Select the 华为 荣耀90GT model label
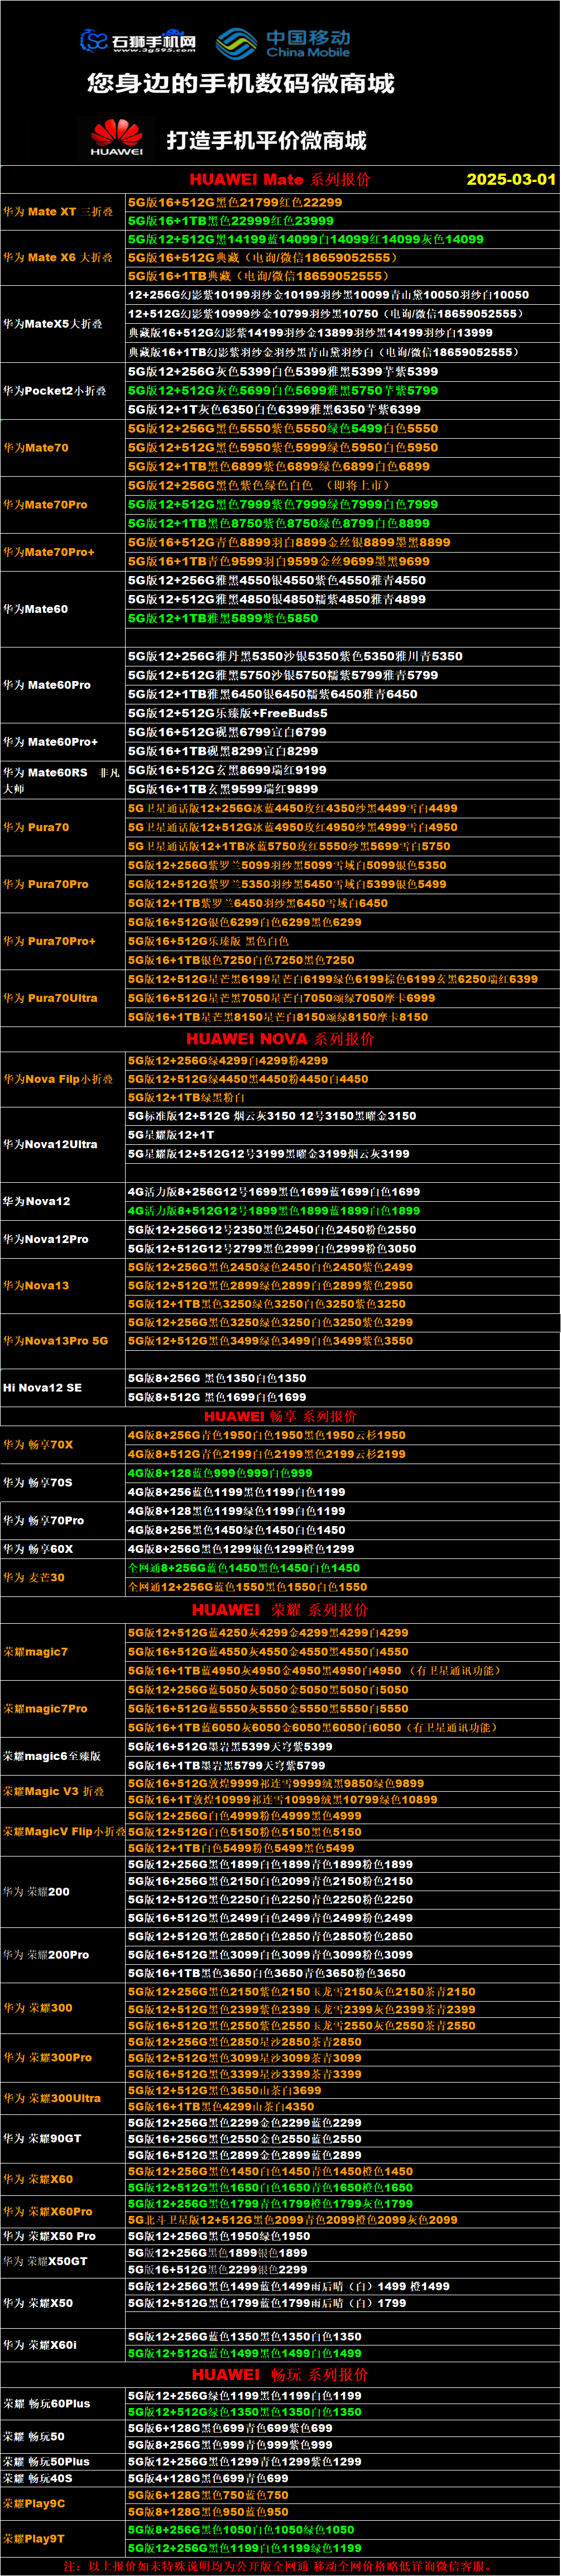Screen dimensions: 561x2576 tap(42, 2138)
